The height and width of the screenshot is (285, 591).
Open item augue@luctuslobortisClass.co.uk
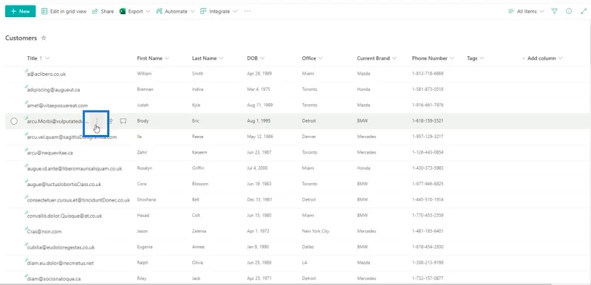(64, 185)
